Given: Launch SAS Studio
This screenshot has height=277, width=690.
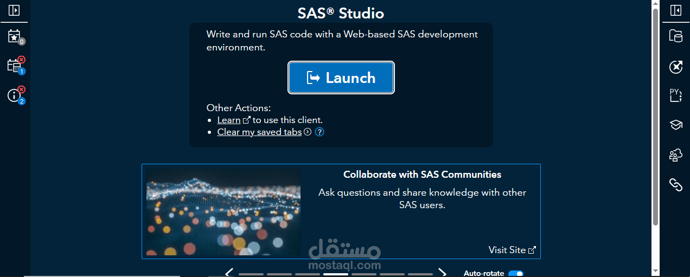Looking at the screenshot, I should 341,78.
